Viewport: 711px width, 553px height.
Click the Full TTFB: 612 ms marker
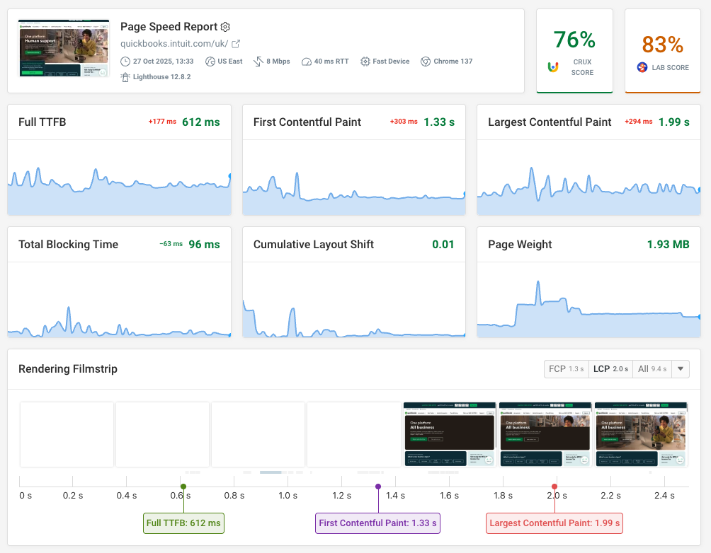(x=183, y=523)
